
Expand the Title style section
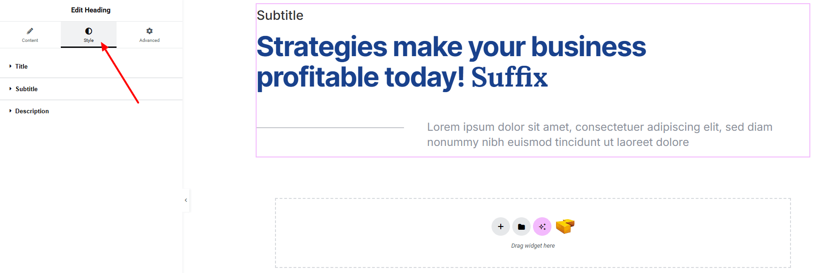(x=21, y=66)
